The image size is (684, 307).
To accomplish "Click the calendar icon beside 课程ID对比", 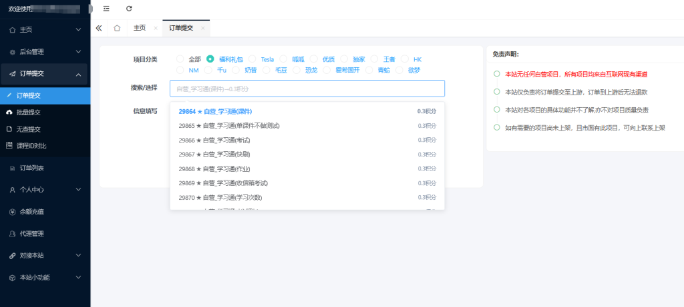I will click(x=9, y=146).
